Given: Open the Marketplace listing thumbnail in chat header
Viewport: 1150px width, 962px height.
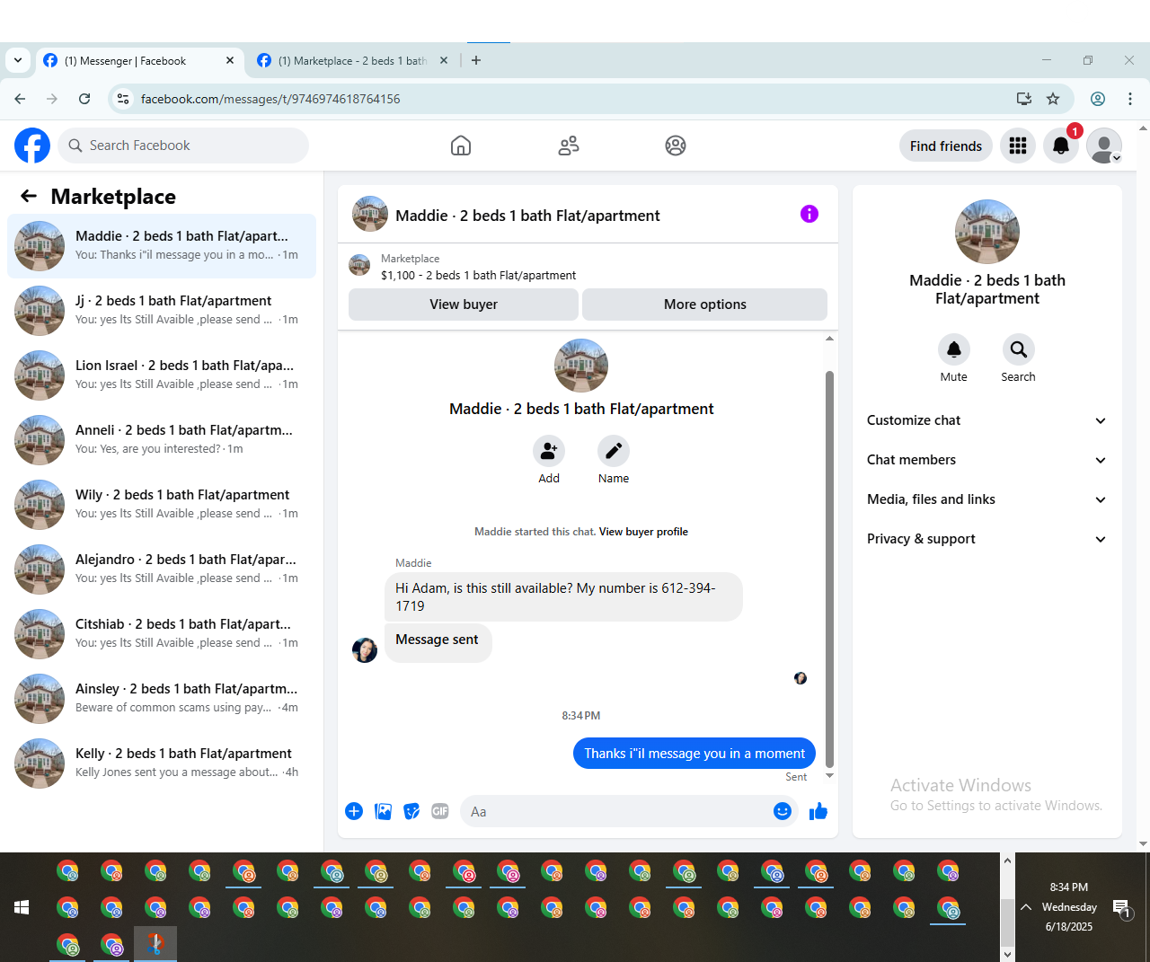Looking at the screenshot, I should [359, 265].
